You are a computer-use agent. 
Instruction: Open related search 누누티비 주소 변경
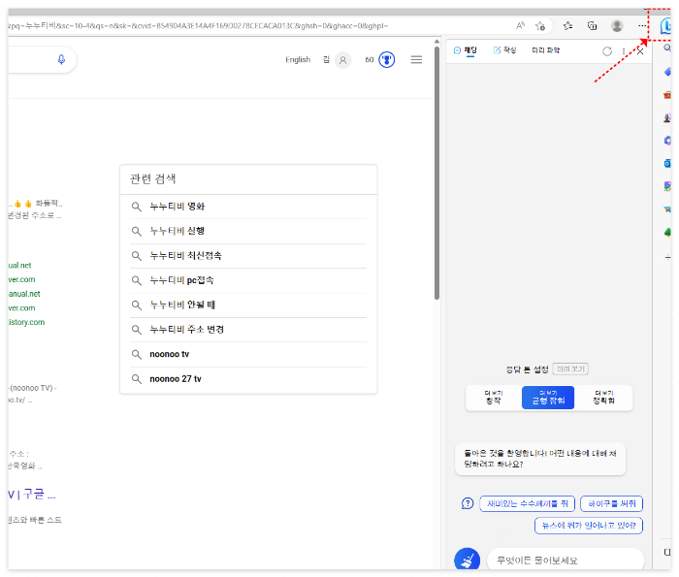pos(248,330)
